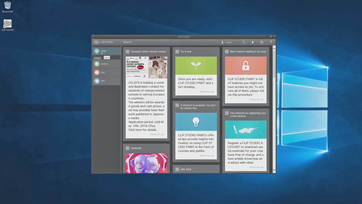Toggle checkbox next to ASK (Hot)
Viewport: 362px width, 204px height.
tap(177, 169)
